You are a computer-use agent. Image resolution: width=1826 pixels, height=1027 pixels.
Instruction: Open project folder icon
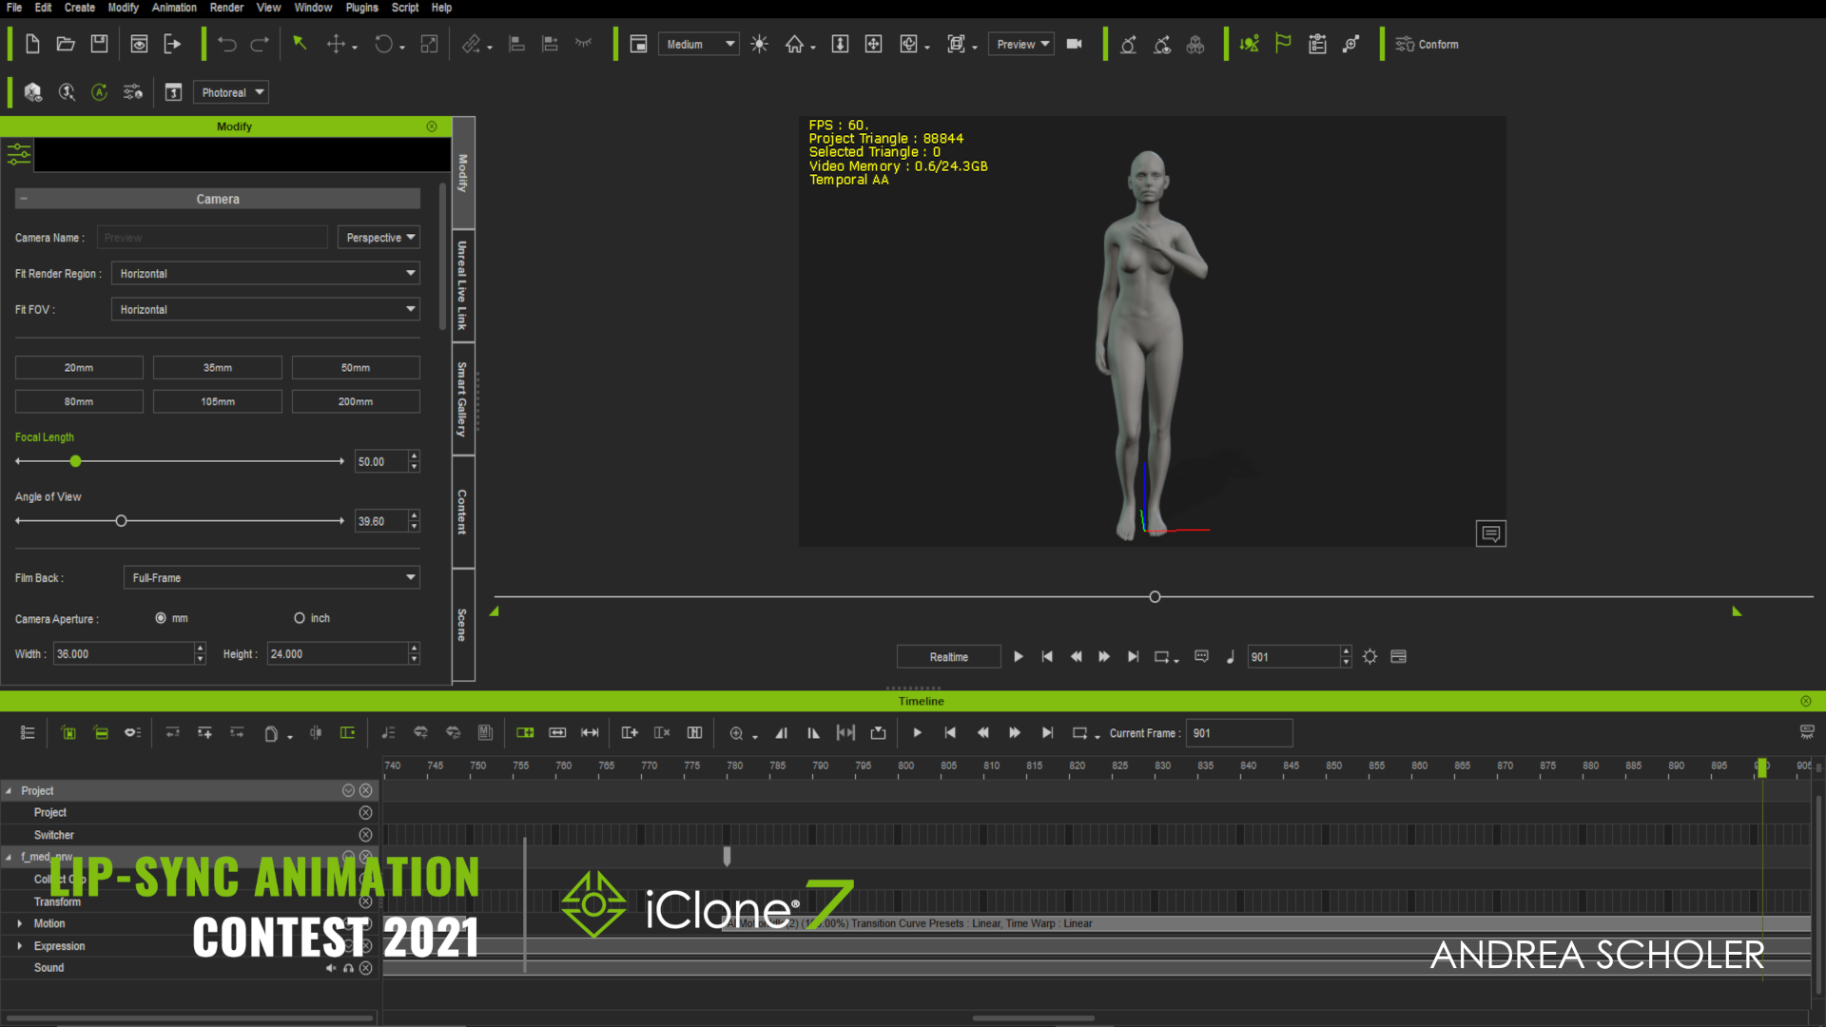[66, 44]
